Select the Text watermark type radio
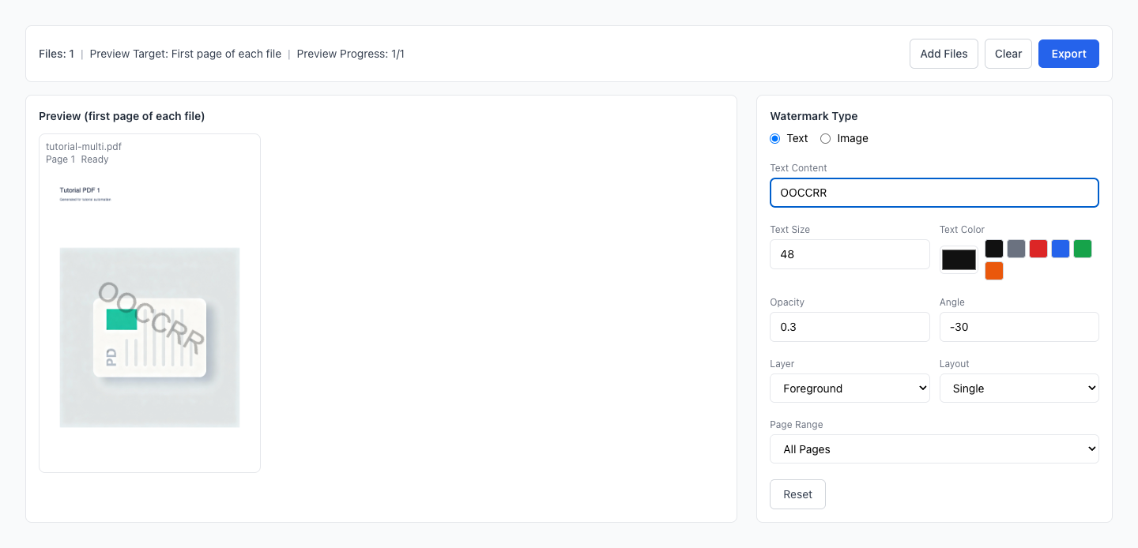Image resolution: width=1138 pixels, height=548 pixels. (775, 138)
